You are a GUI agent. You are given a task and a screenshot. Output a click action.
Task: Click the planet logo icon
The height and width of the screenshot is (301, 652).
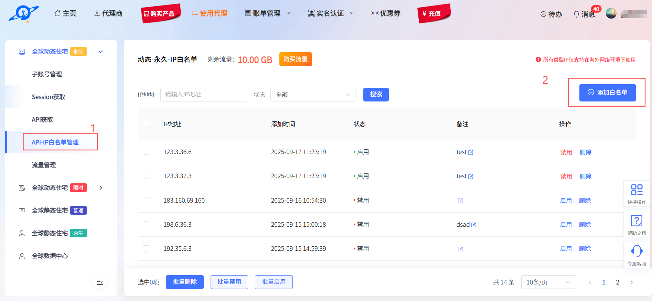[23, 14]
